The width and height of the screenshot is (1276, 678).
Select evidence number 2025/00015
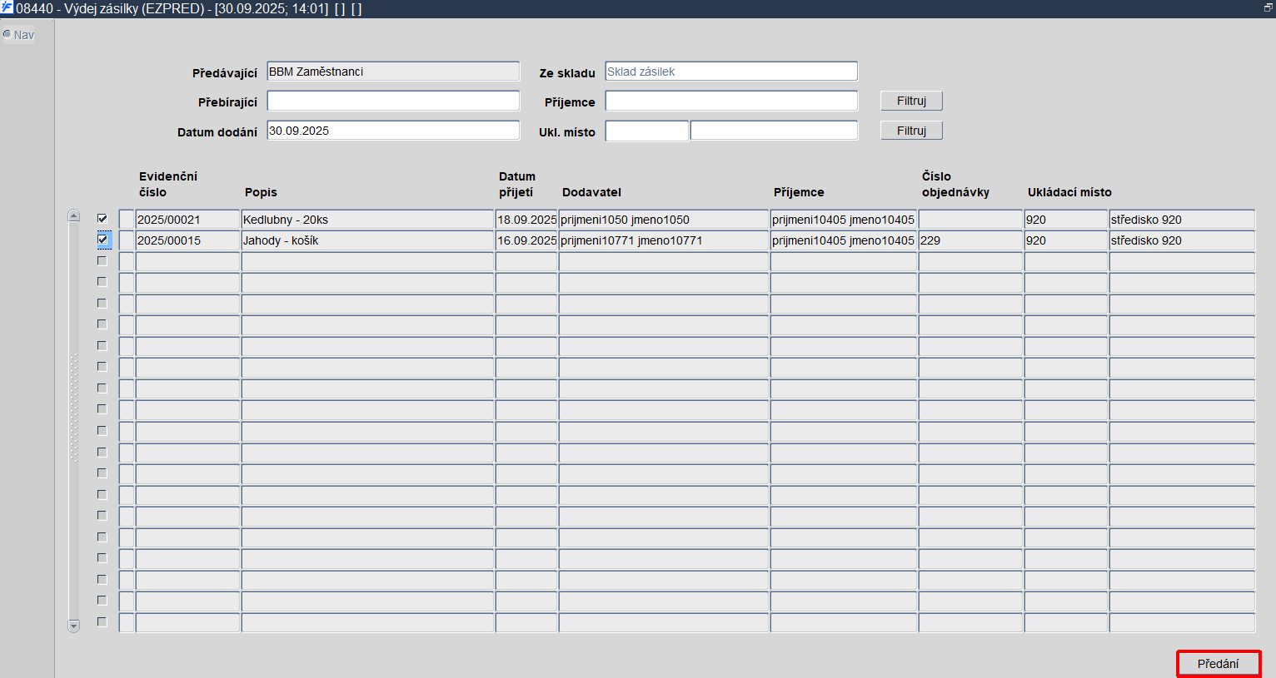pyautogui.click(x=187, y=240)
